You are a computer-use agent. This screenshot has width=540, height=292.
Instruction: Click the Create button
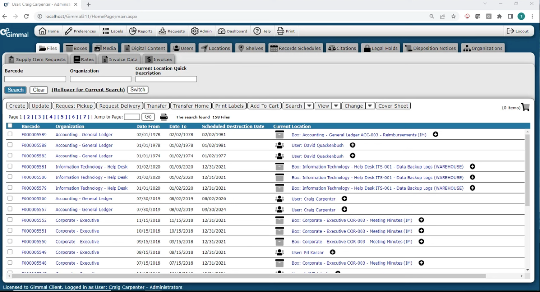coord(17,106)
